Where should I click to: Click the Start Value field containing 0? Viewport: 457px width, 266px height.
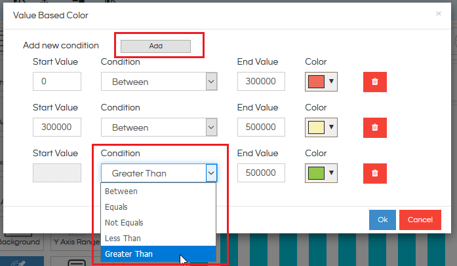point(57,81)
